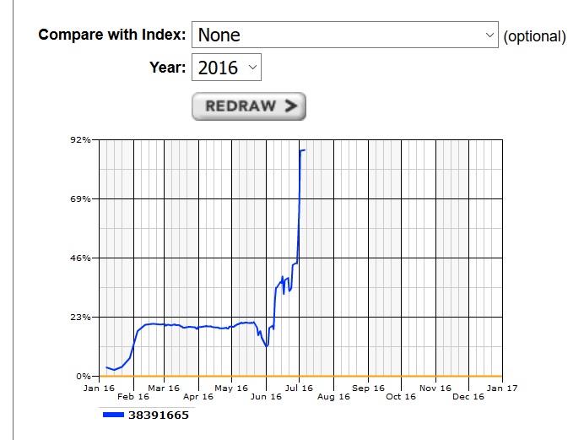The image size is (584, 440).
Task: Click the 69% y-axis label
Action: point(80,199)
